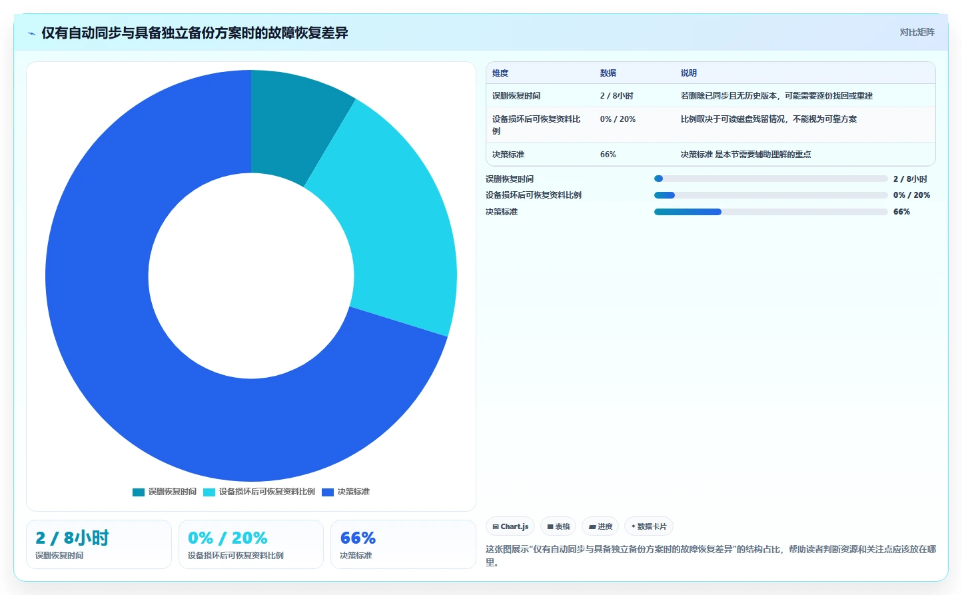Click the 2 / 8小时 value beside progress bar

click(910, 179)
